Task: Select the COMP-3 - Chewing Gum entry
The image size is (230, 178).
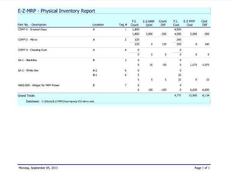Action: point(33,50)
